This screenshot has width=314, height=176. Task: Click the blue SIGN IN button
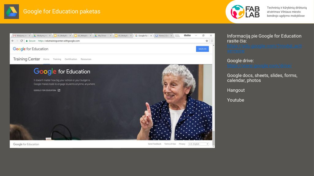click(202, 49)
